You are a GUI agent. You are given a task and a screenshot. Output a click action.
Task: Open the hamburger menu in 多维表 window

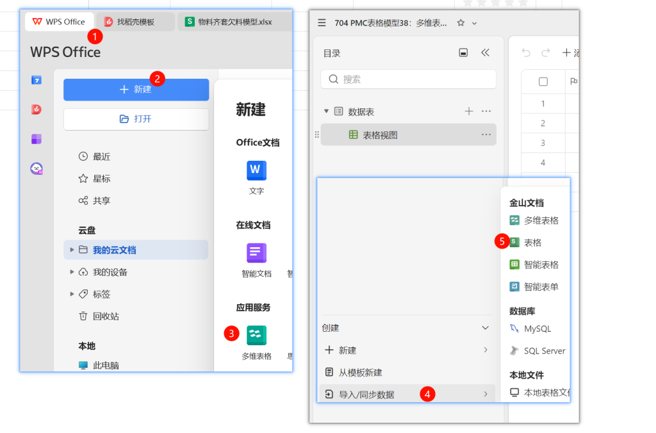[322, 22]
